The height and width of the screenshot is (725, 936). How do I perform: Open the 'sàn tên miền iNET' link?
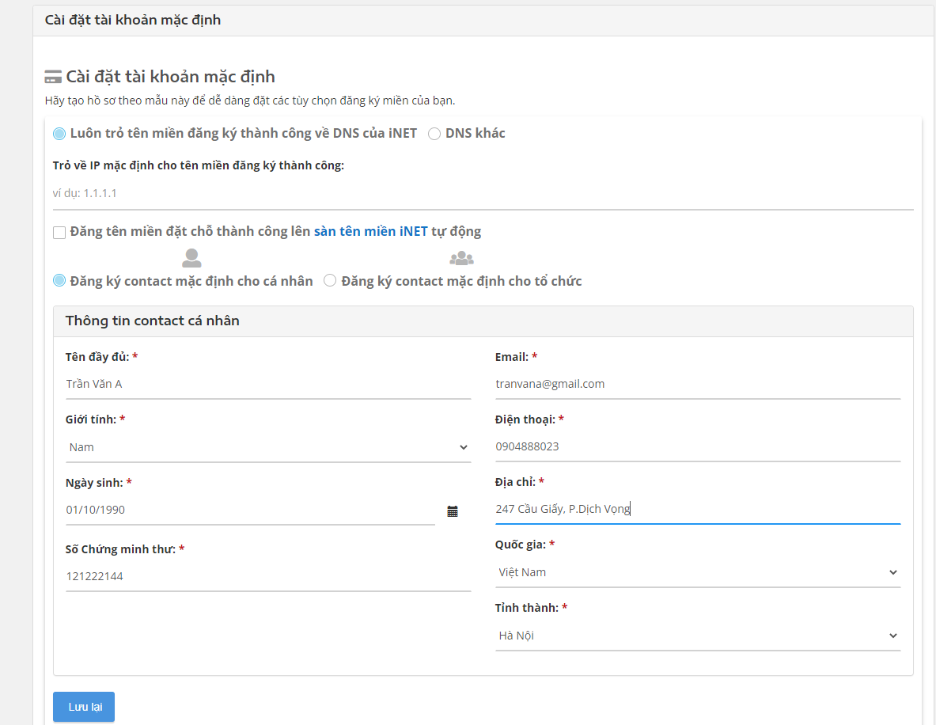tap(371, 231)
